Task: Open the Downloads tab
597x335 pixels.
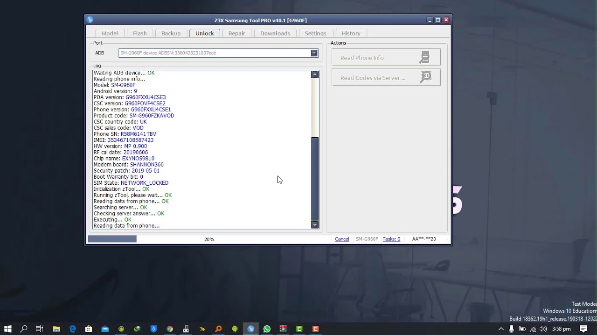Action: pyautogui.click(x=275, y=33)
